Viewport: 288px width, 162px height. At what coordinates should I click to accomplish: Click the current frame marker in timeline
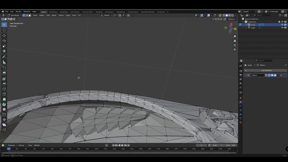click(x=9, y=149)
